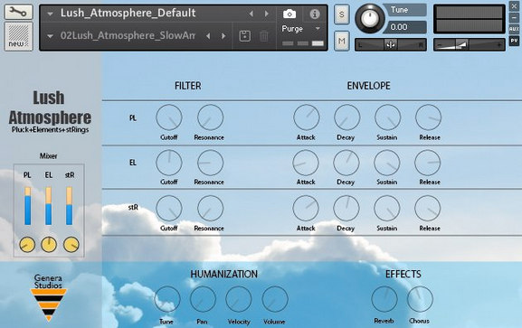Click the PL filter Cutoff knob
522x328 pixels.
[x=169, y=117]
